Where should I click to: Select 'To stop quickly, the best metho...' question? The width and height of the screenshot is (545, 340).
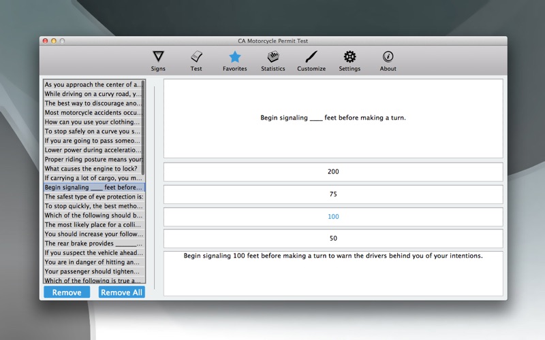pyautogui.click(x=94, y=206)
